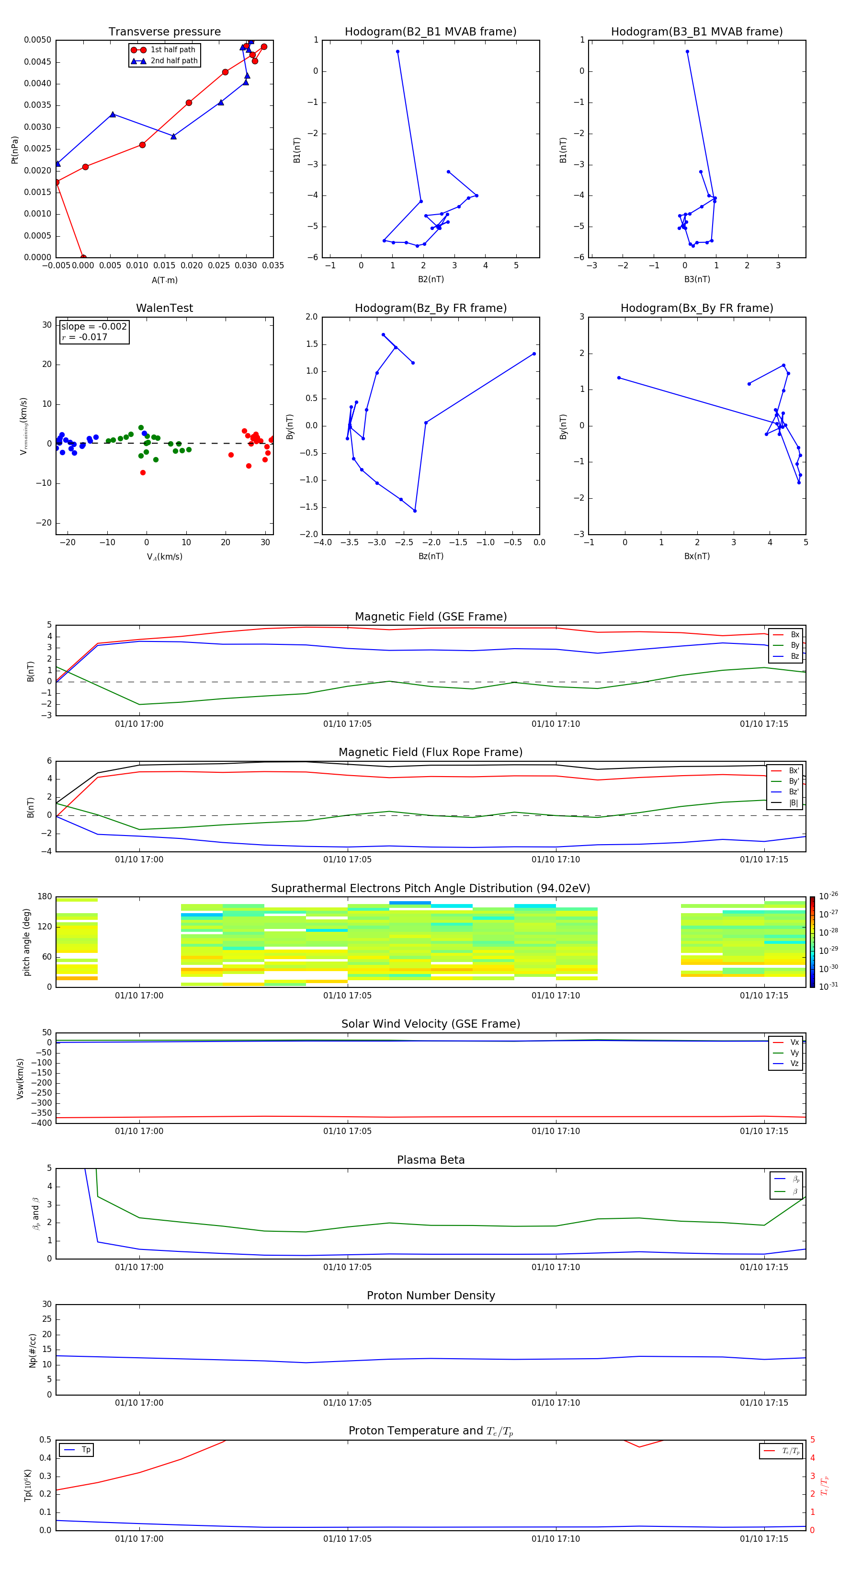Click '|B|' in the Flux Rope legend
862x1581 pixels.
[x=785, y=803]
